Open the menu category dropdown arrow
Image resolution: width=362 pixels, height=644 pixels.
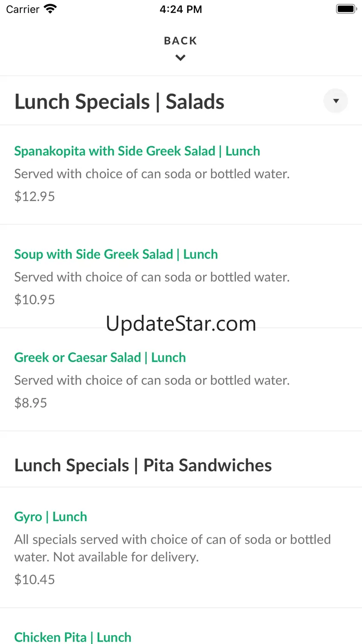click(336, 101)
